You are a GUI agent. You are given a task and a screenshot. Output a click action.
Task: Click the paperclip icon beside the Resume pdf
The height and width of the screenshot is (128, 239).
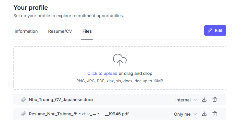(23, 114)
